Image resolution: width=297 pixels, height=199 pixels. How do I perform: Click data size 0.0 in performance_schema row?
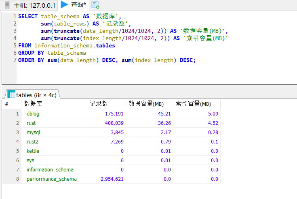[150, 179]
